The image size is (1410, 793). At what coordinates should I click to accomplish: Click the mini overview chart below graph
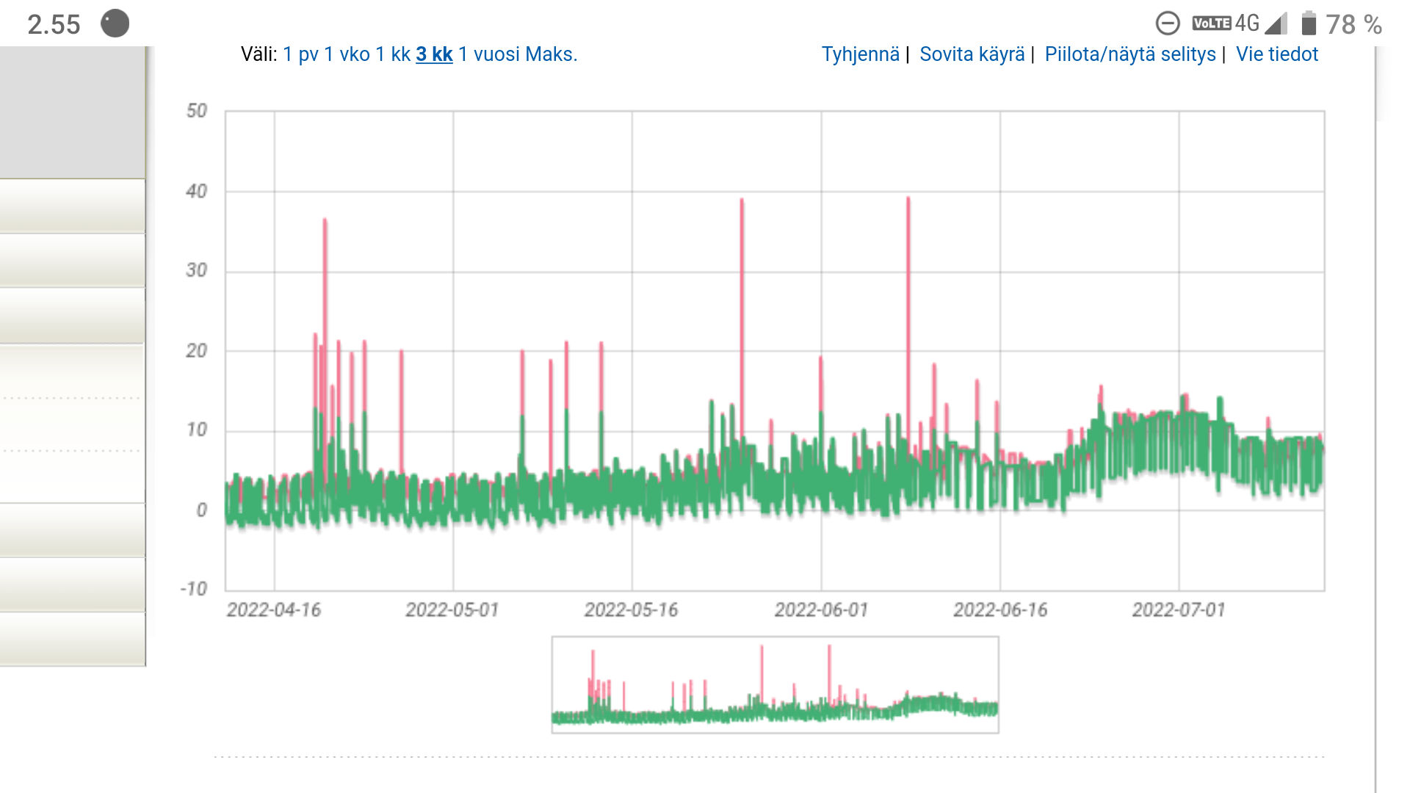pos(775,684)
